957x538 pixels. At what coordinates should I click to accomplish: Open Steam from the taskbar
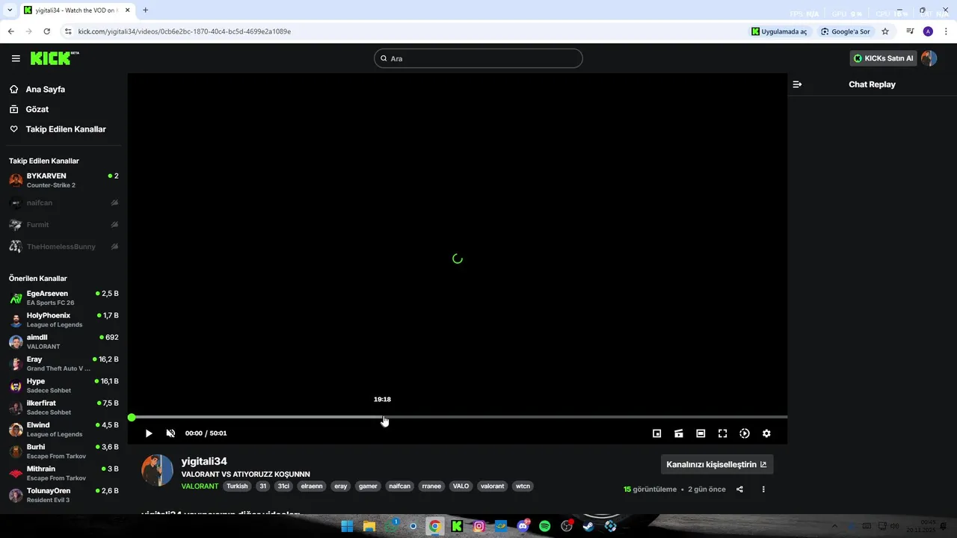(x=588, y=526)
